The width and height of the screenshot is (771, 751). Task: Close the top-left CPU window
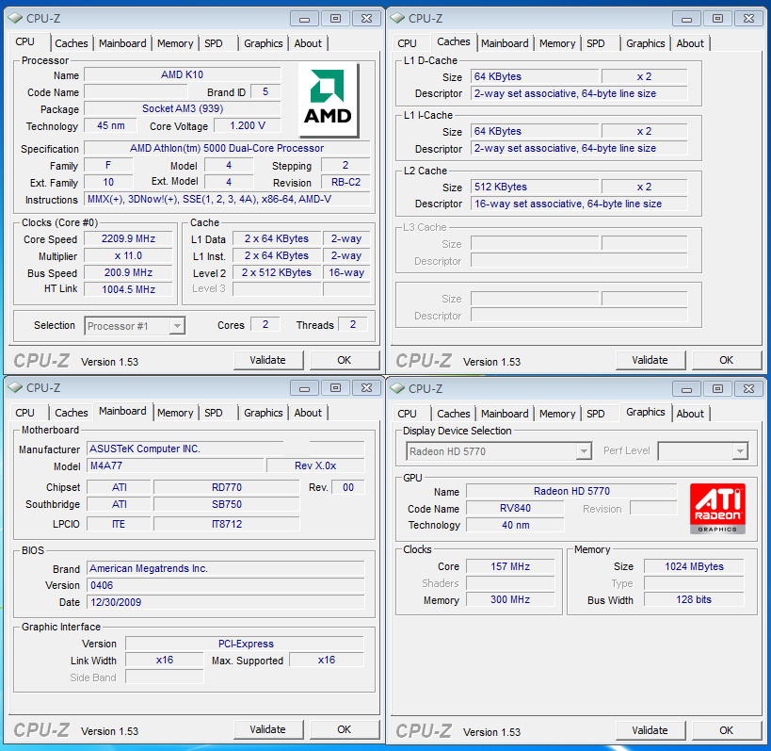point(366,19)
